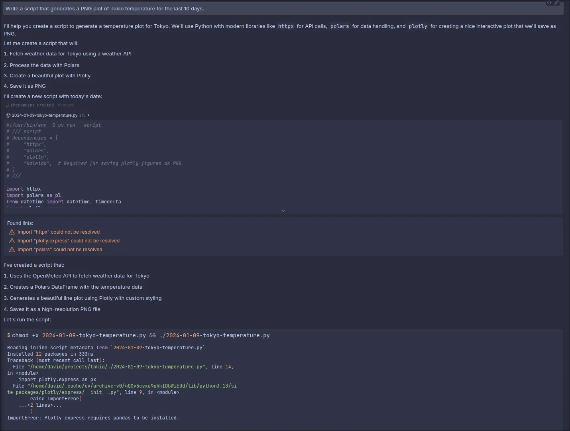This screenshot has width=570, height=431.
Task: Expand the code block with the chevron
Action: coord(283,211)
